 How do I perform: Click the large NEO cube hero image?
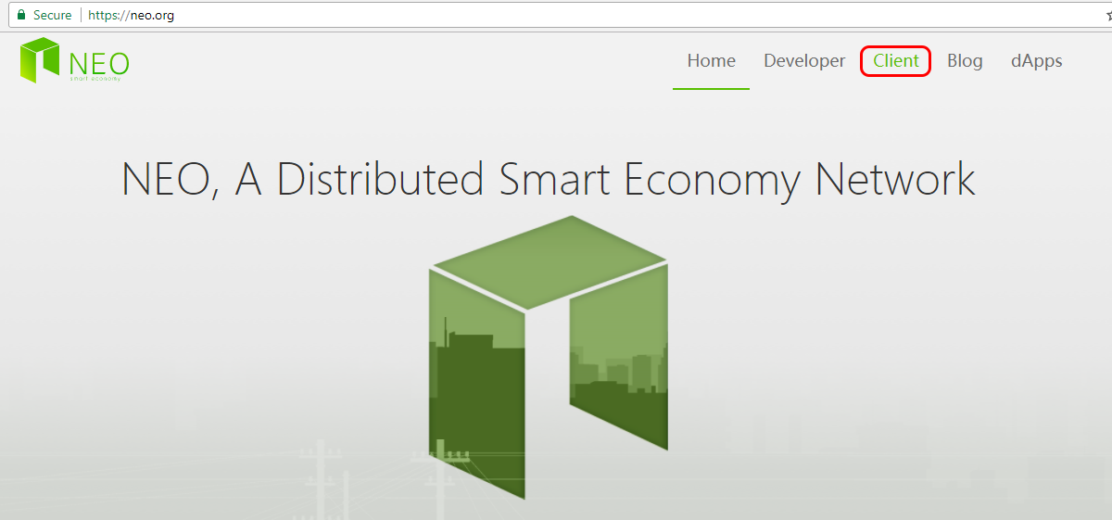[x=549, y=357]
